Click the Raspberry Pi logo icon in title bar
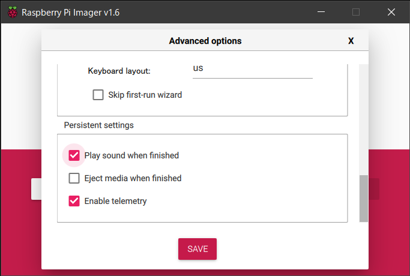The height and width of the screenshot is (276, 410). point(12,12)
